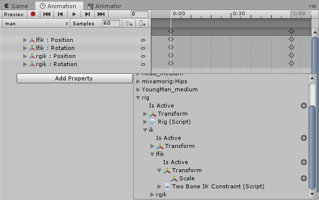Expand lfik : Rotation curve

point(25,48)
